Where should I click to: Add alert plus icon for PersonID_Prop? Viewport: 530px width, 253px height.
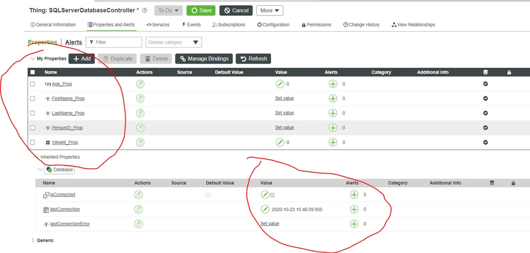[x=333, y=128]
